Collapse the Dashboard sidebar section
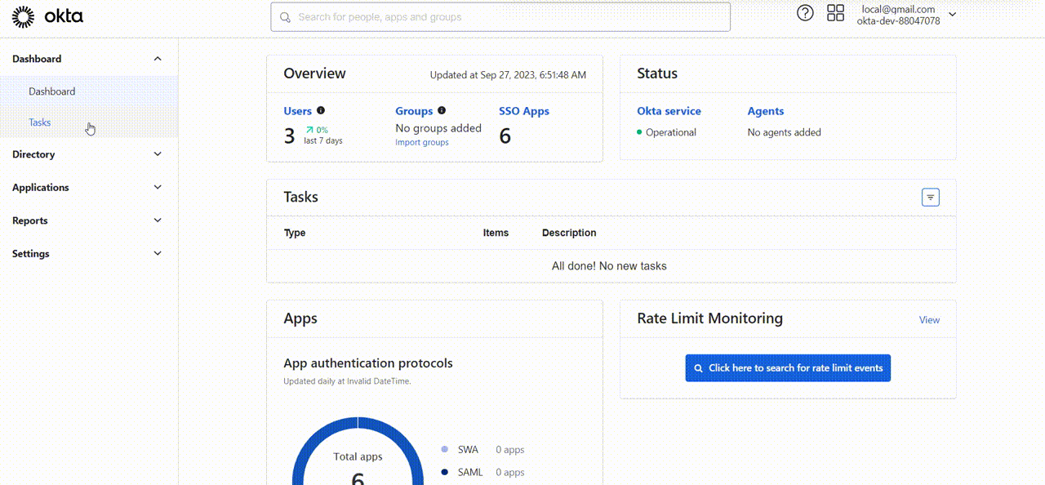This screenshot has width=1045, height=485. click(158, 59)
